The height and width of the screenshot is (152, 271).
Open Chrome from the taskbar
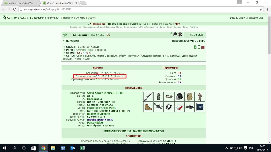click(x=43, y=148)
